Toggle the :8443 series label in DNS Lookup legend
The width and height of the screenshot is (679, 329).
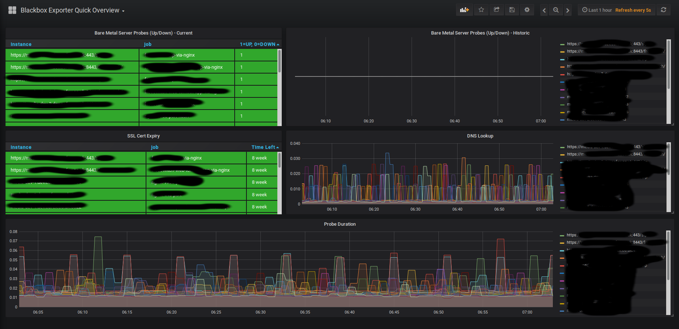616,154
